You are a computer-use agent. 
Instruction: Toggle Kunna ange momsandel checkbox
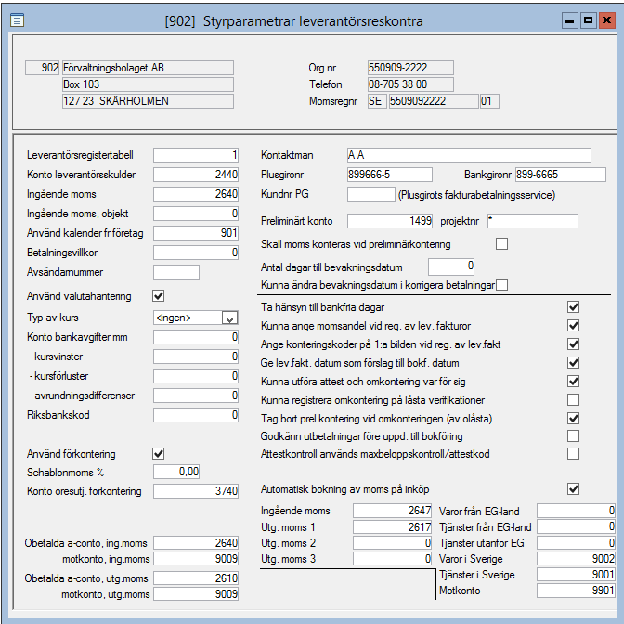click(x=573, y=326)
